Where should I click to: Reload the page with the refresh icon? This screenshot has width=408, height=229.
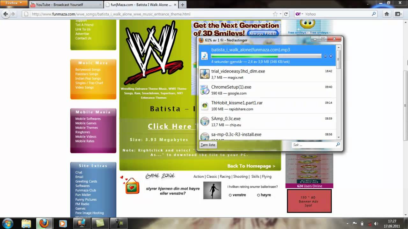tap(286, 14)
